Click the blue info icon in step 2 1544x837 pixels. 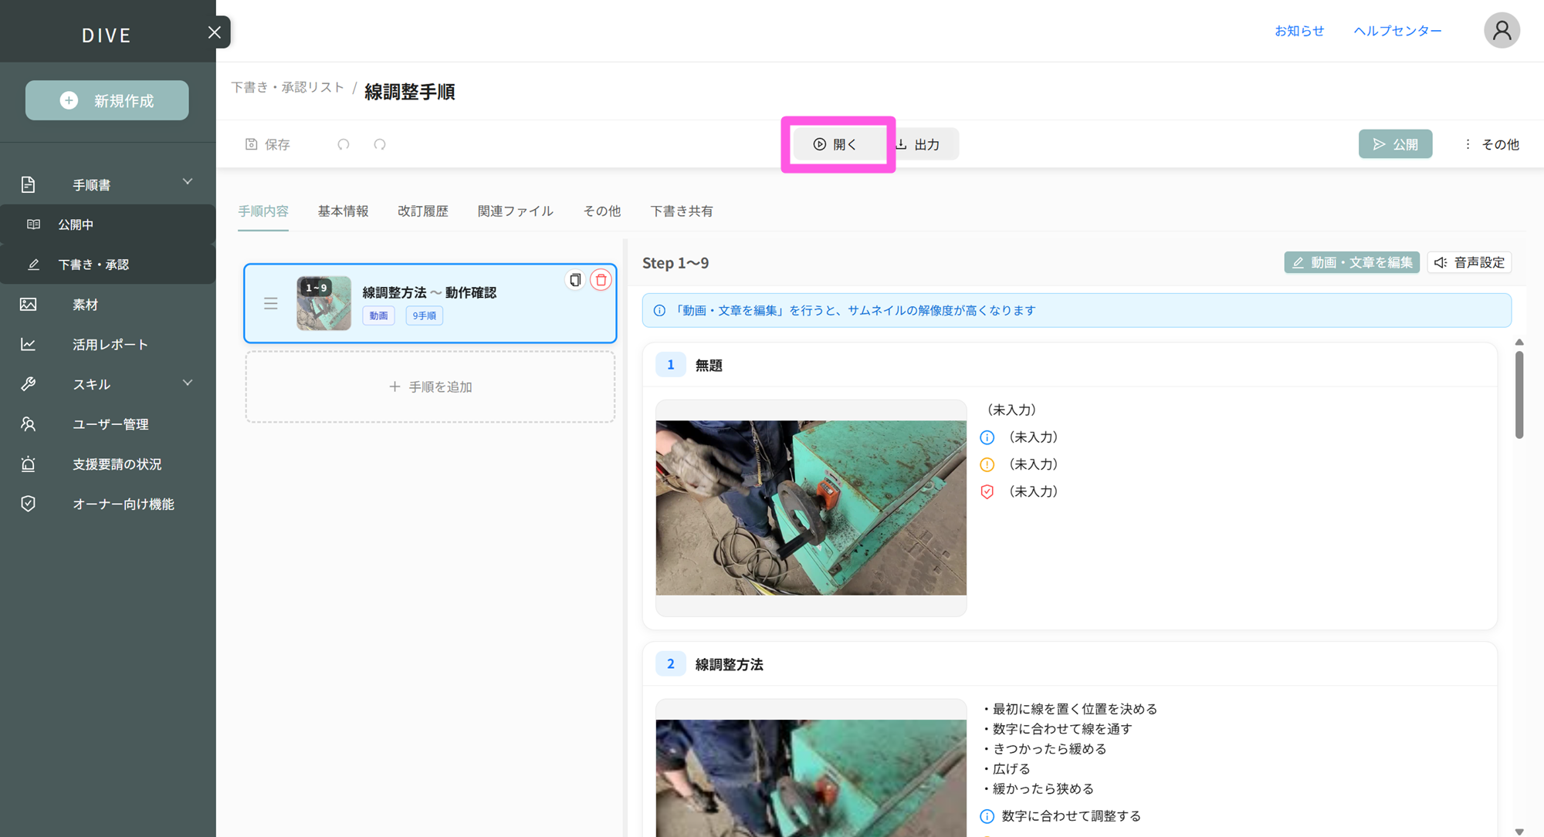tap(987, 816)
